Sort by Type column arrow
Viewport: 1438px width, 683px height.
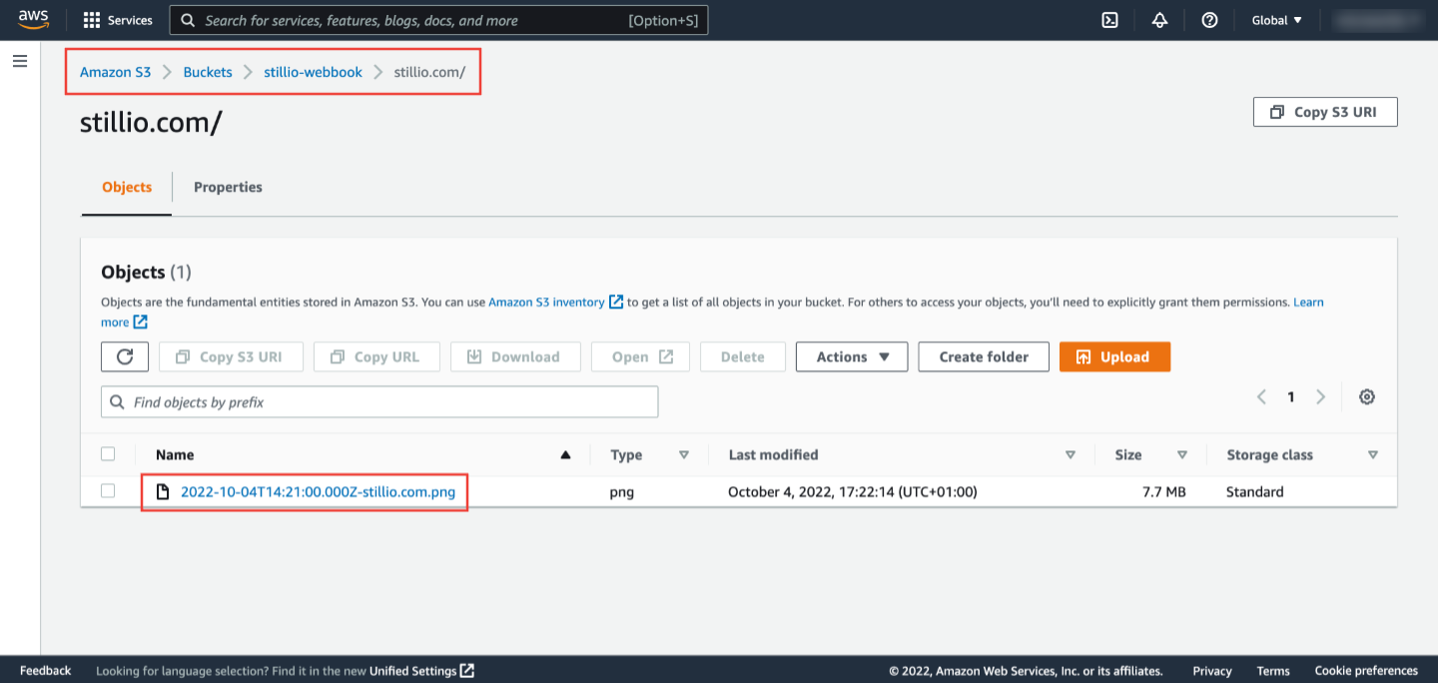point(684,454)
